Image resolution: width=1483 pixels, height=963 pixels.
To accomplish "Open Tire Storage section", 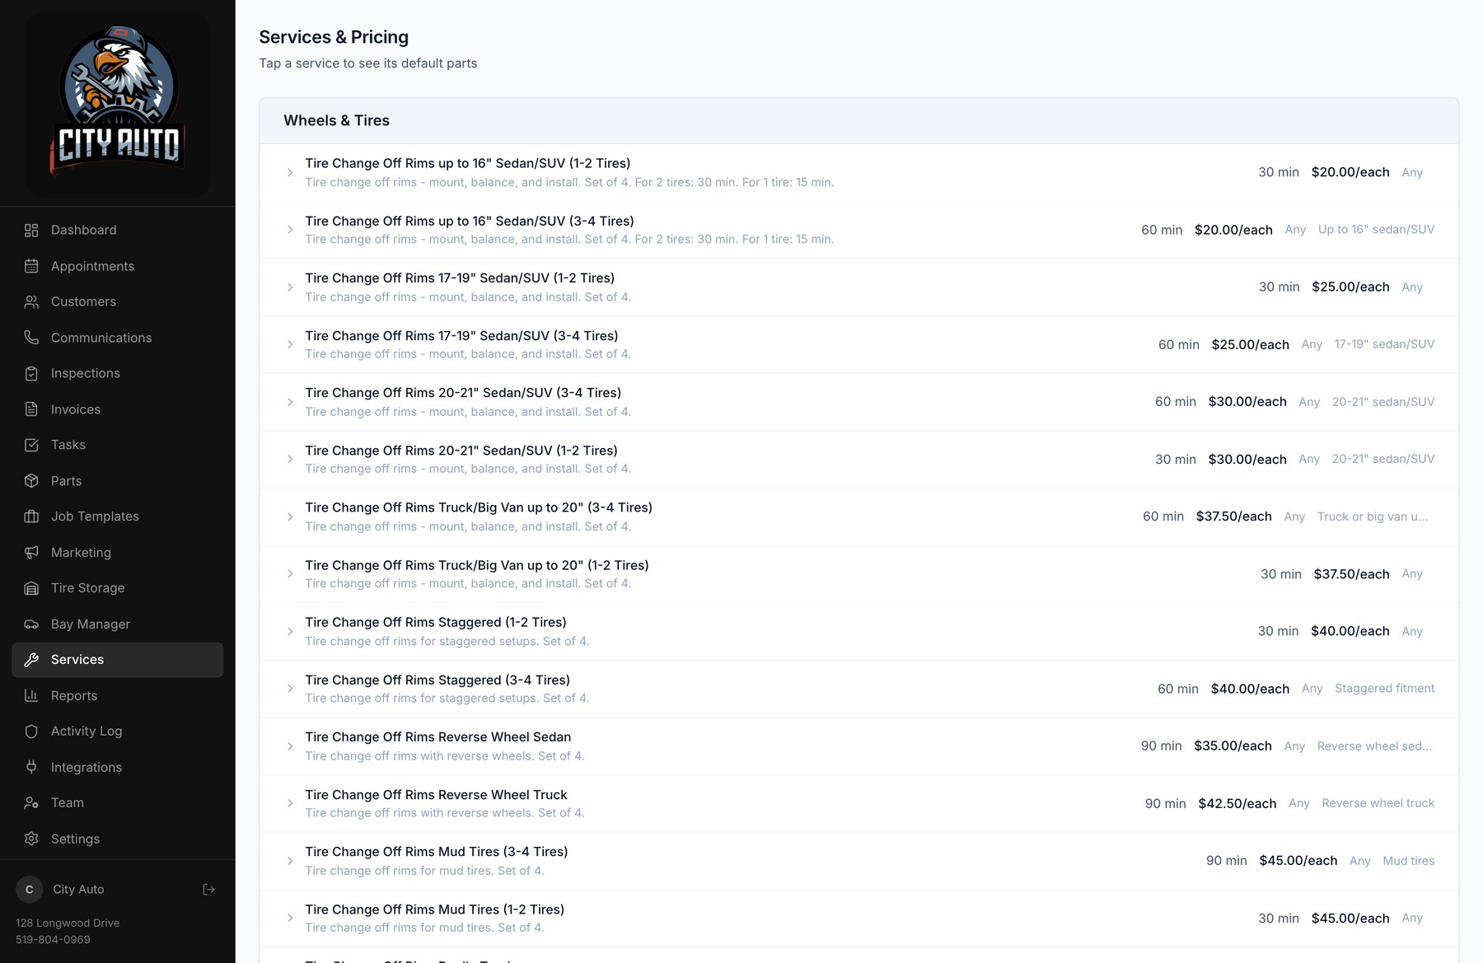I will (x=117, y=588).
